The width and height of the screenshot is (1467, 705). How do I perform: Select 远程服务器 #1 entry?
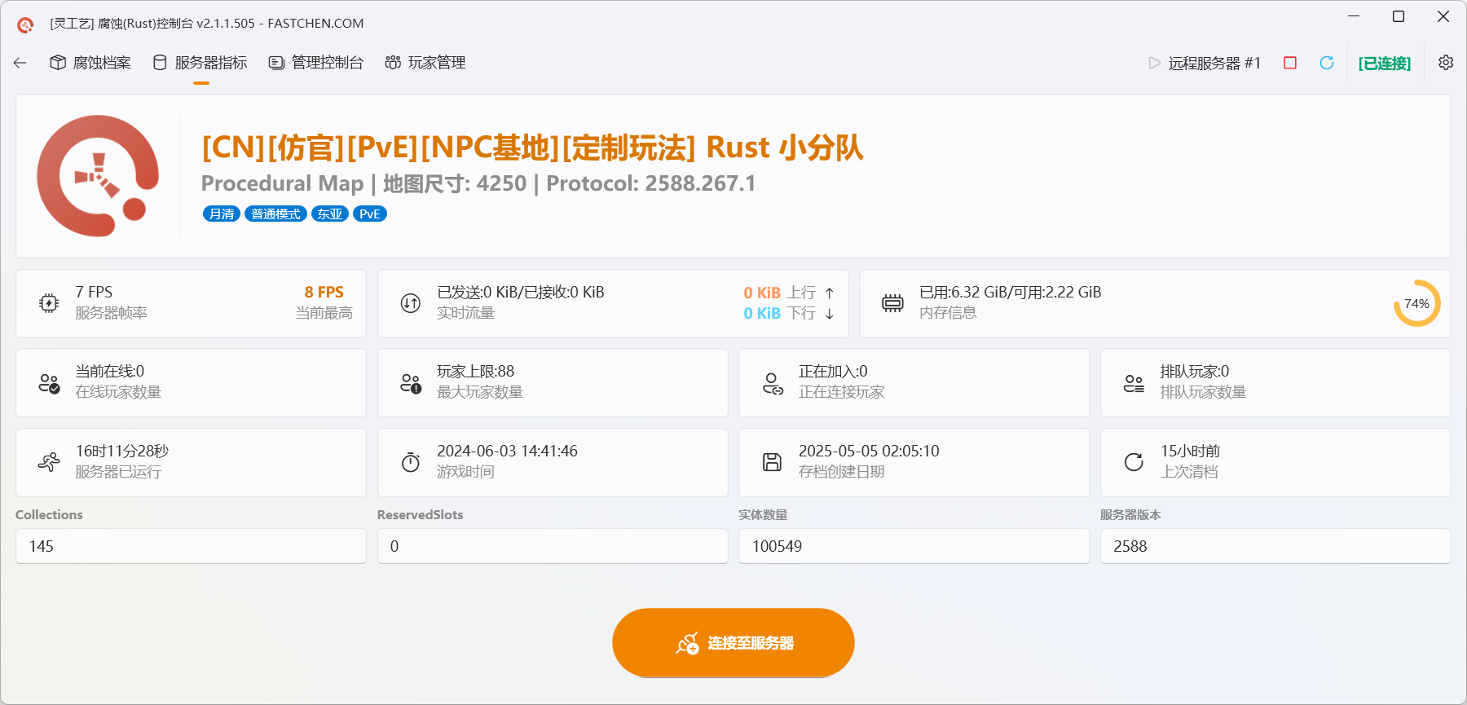(1205, 63)
